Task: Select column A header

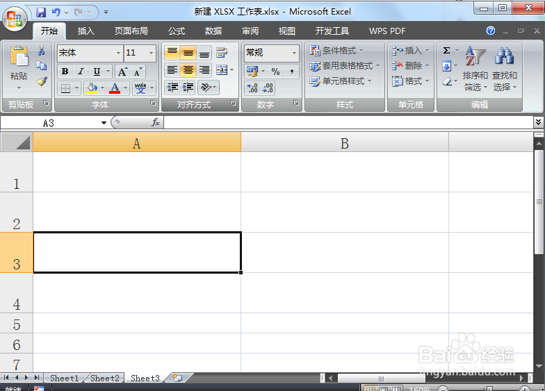Action: [137, 143]
